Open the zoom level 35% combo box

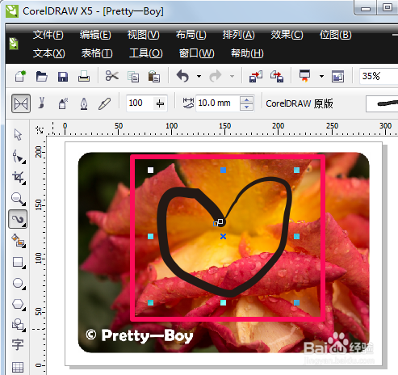point(379,76)
